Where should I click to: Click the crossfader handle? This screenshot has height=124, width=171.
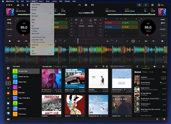click(x=78, y=41)
